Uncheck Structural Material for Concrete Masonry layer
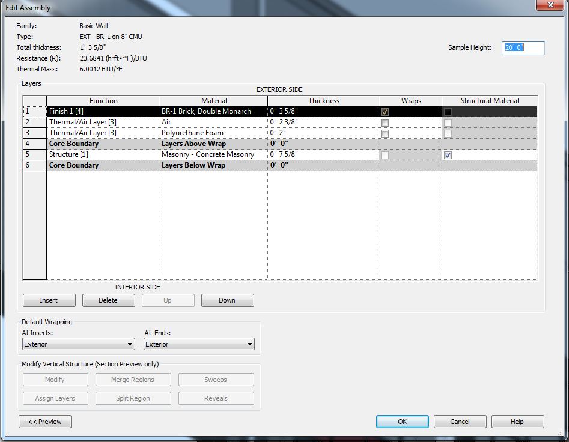Viewport: 569px width, 442px height. click(448, 155)
